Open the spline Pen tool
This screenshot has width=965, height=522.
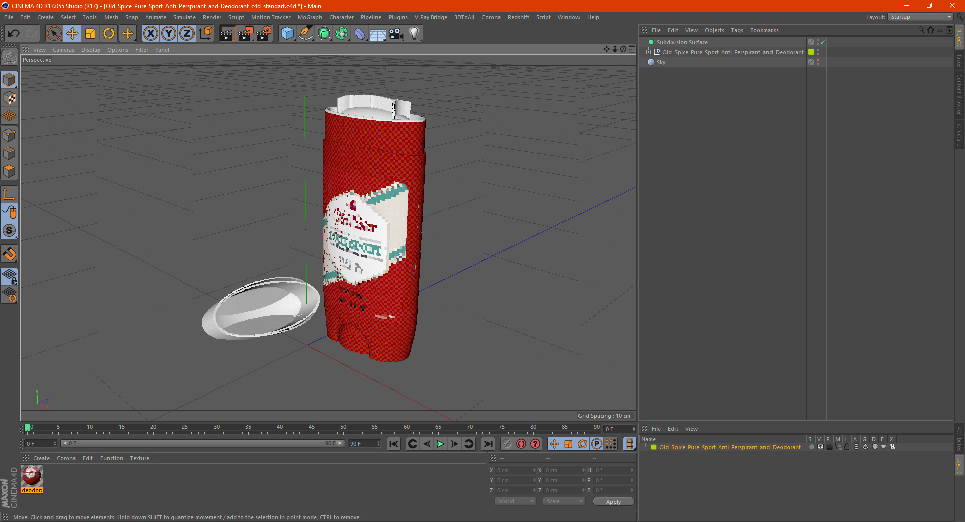(x=306, y=34)
